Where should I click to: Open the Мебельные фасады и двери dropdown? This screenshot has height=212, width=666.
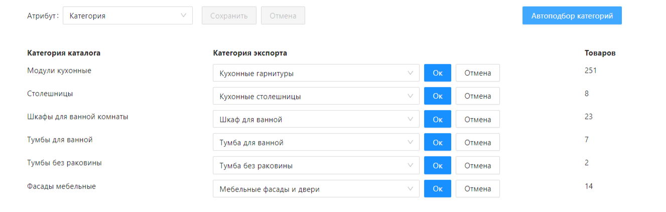click(316, 189)
